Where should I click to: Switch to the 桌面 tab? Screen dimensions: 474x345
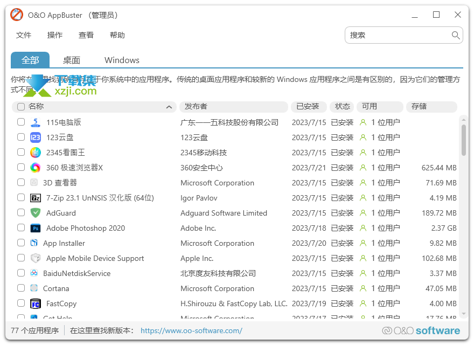(71, 60)
